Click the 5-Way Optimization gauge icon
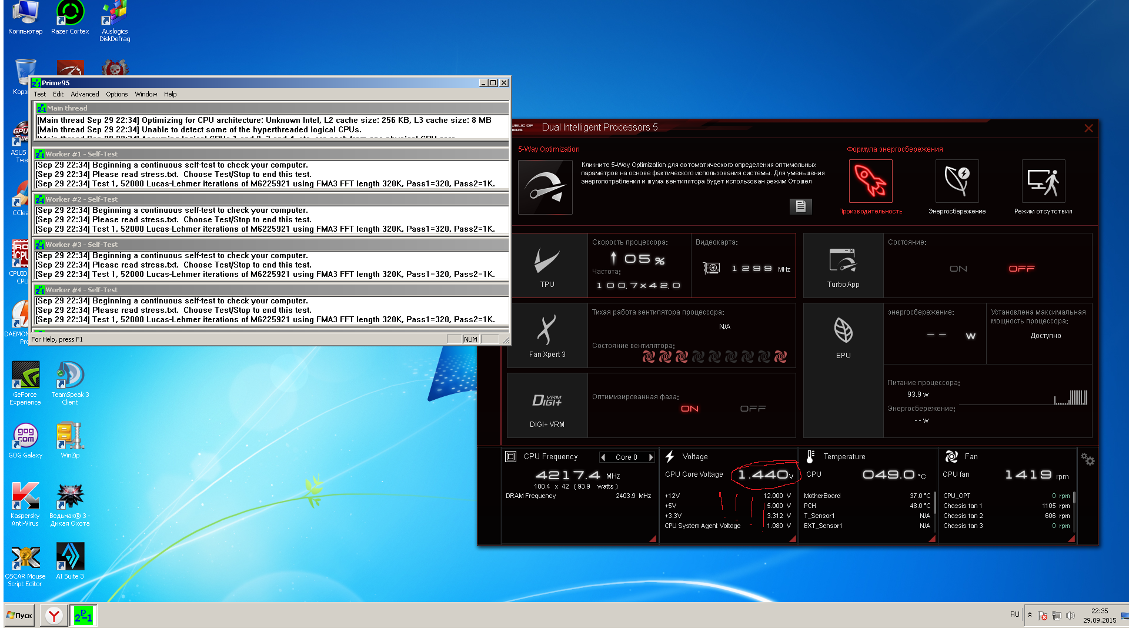Screen dimensions: 1129x635 coord(545,187)
